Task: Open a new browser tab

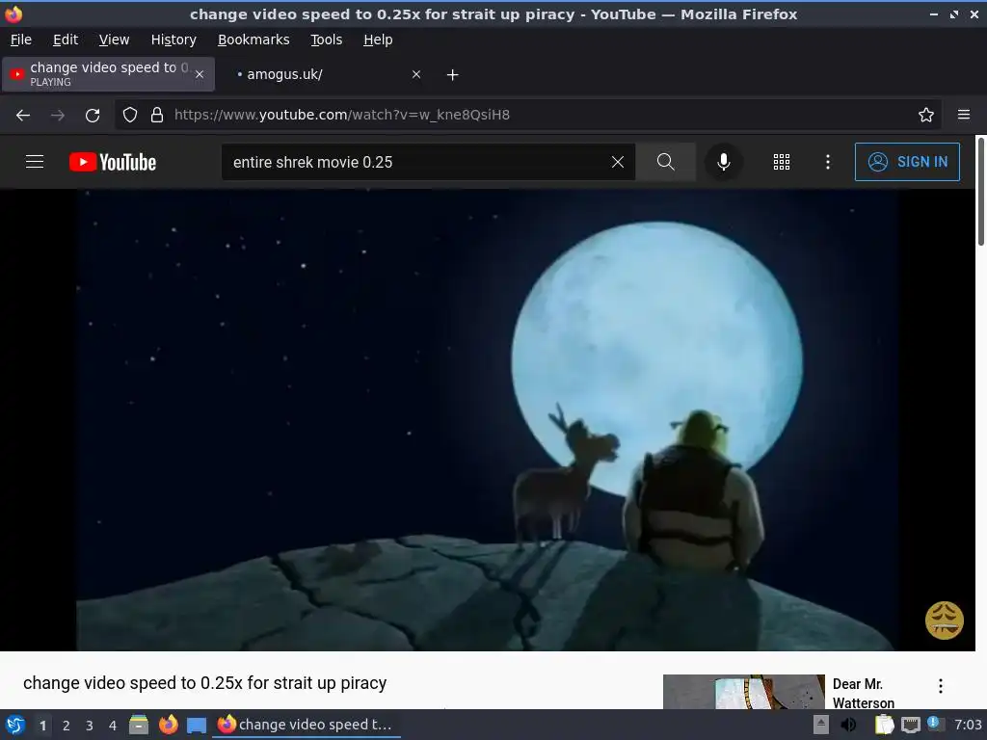Action: (453, 75)
